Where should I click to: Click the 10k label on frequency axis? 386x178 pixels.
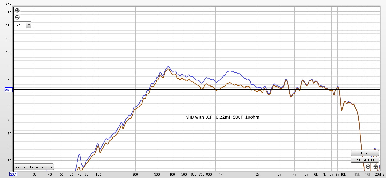[343, 174]
